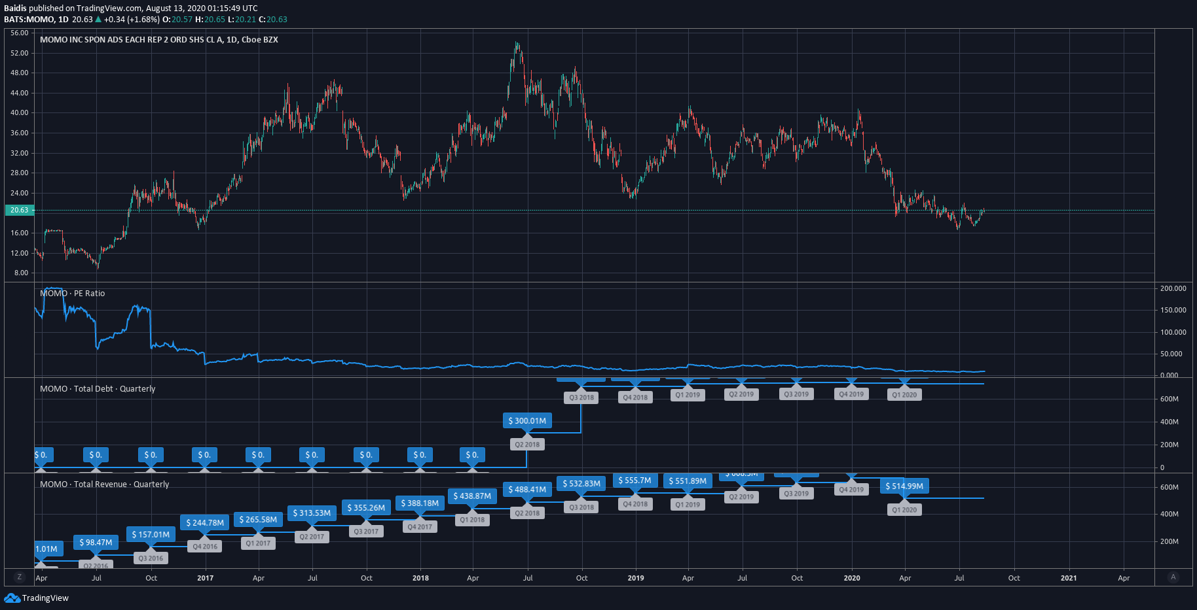The width and height of the screenshot is (1197, 610).
Task: Click the Q2 2018 tag in Total Revenue pane
Action: 527,513
